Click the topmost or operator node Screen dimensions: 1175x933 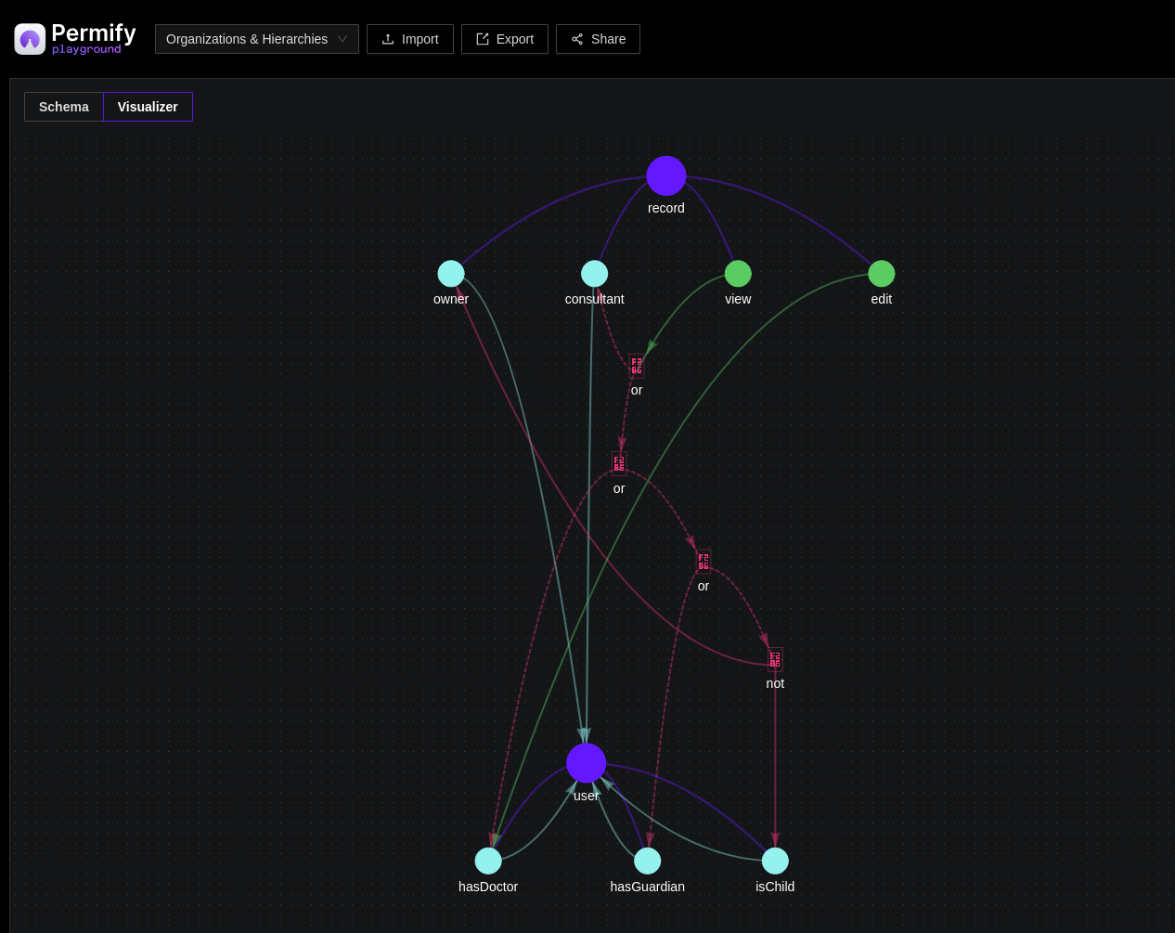click(637, 365)
